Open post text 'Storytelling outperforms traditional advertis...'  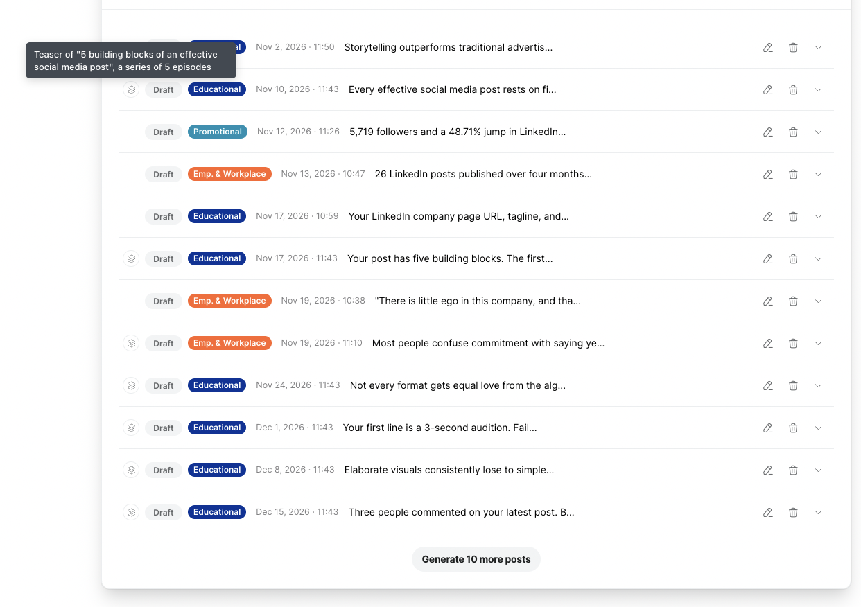tap(449, 47)
